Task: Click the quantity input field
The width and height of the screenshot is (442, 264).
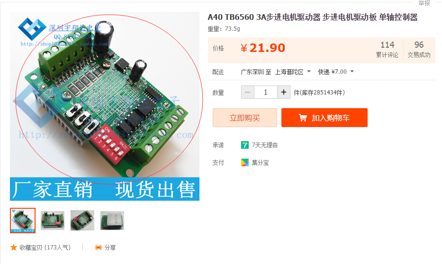Action: click(266, 92)
